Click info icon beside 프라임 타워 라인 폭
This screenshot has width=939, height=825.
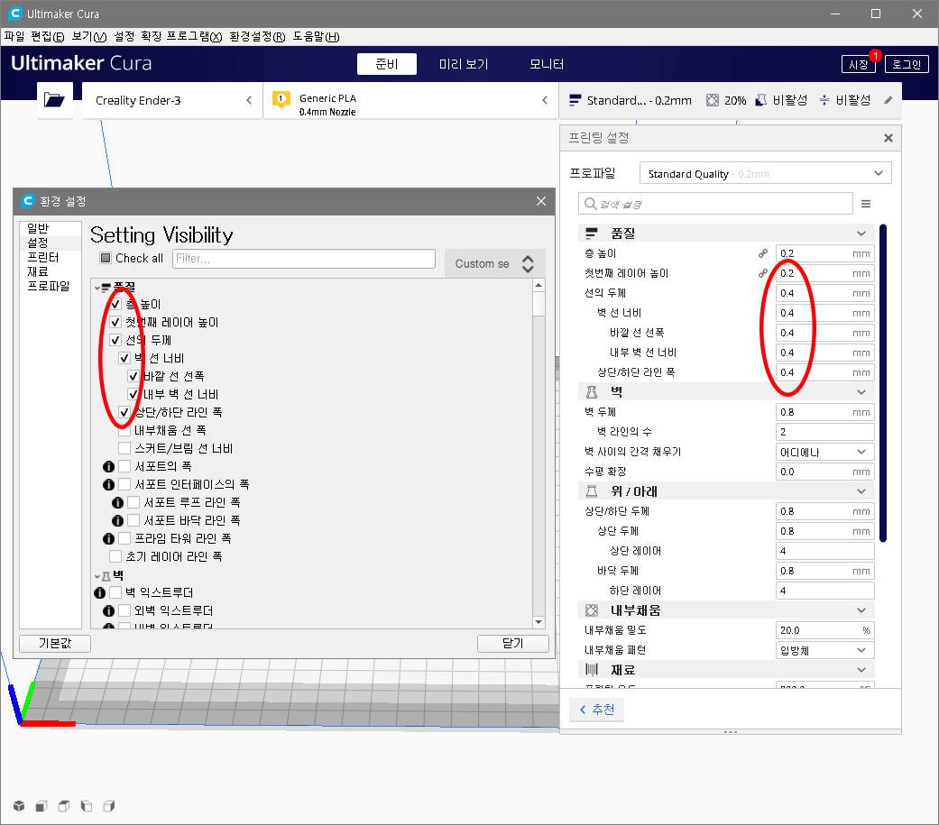pos(108,539)
